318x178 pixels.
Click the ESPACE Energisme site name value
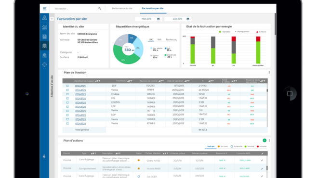tap(87, 34)
